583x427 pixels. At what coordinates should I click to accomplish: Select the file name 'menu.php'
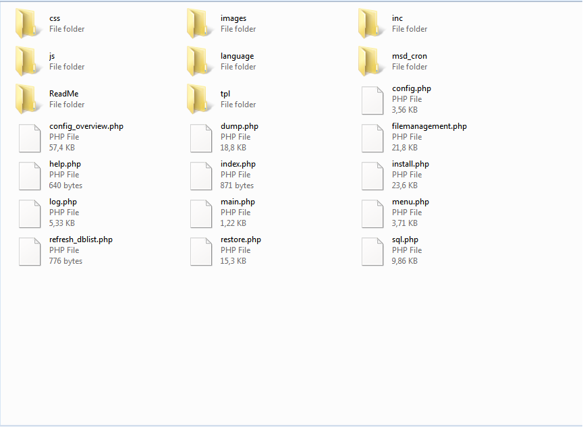coord(410,202)
